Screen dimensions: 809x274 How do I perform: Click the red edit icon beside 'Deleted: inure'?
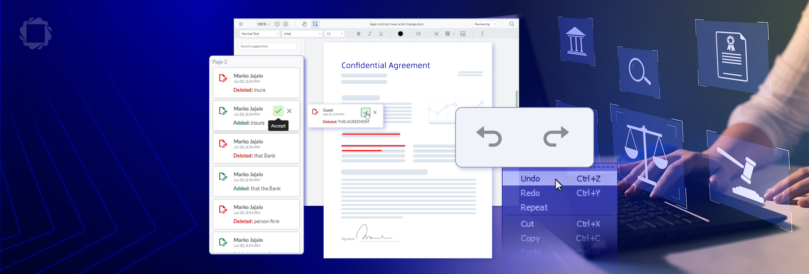223,78
